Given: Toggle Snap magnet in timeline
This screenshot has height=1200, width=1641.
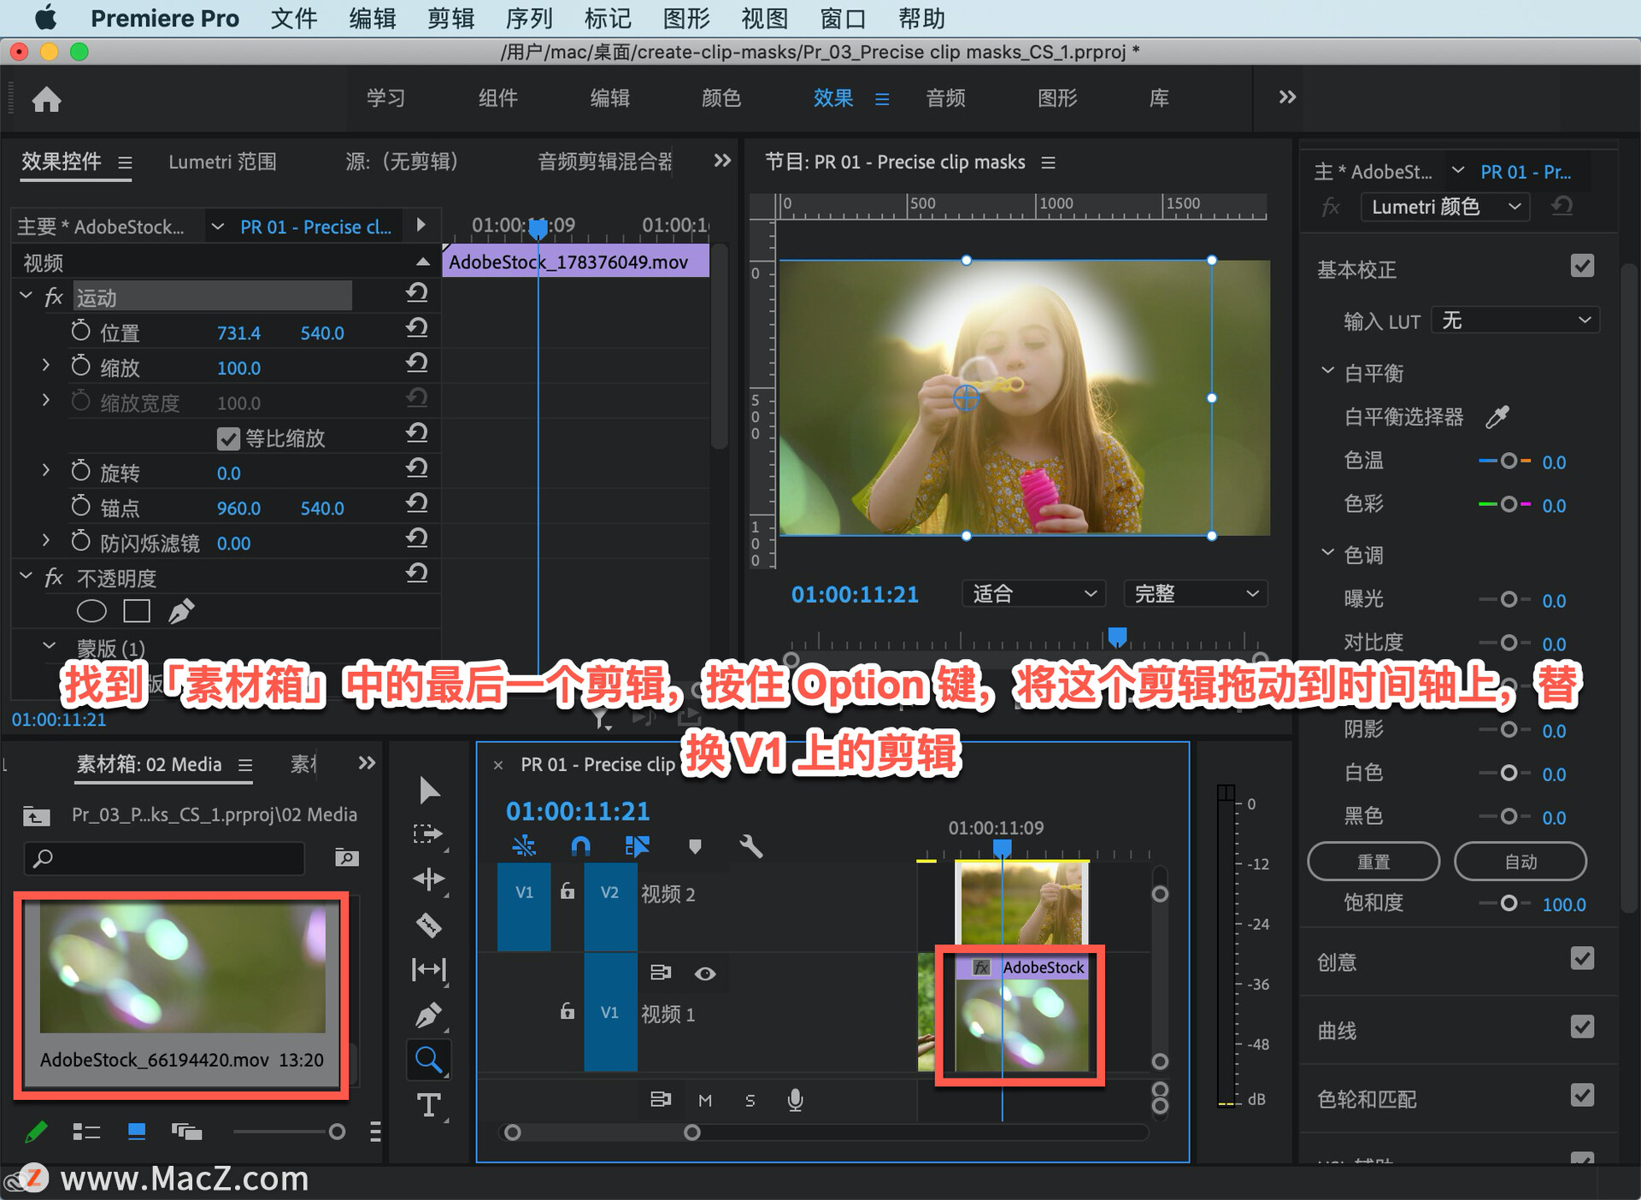Looking at the screenshot, I should [580, 846].
